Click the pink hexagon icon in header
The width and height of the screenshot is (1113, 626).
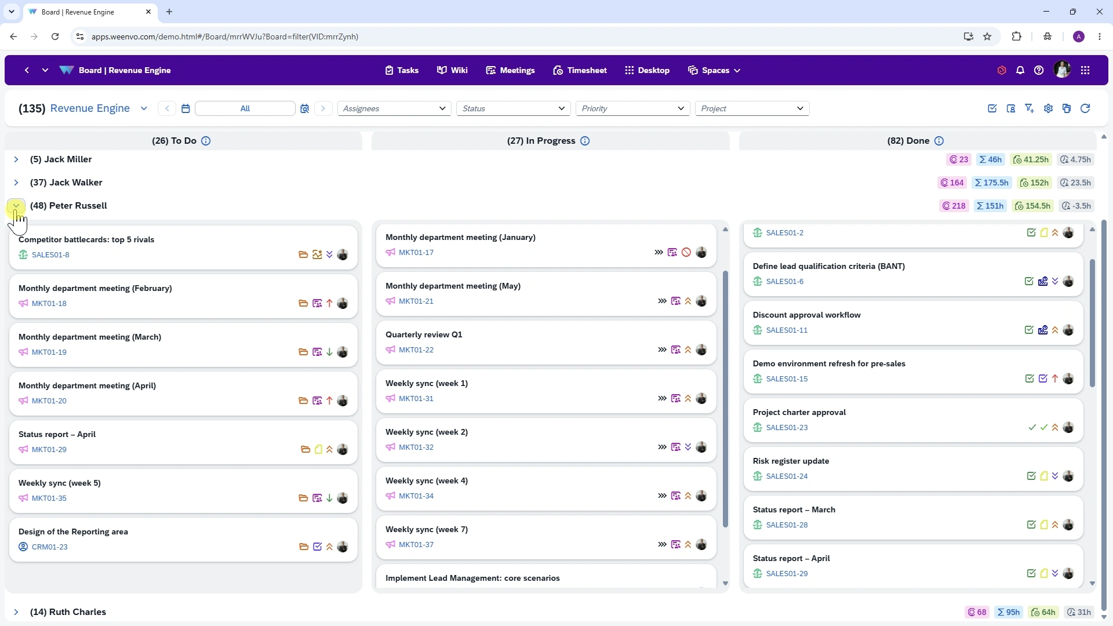pos(1002,70)
